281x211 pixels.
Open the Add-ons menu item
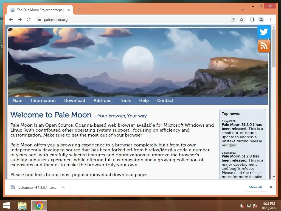point(102,101)
